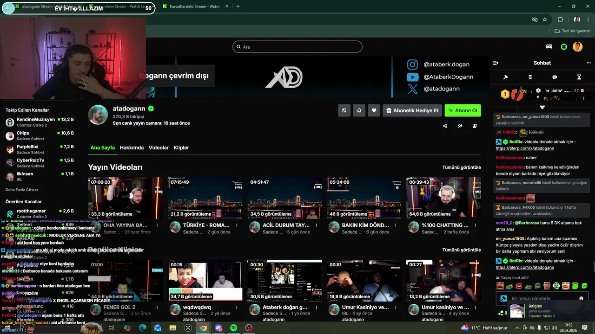Click the blue hammer badge in chat input
This screenshot has height=334, width=595.
point(503,299)
